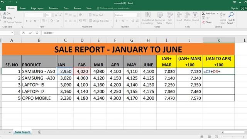Click the Increase Decimal icon
Image resolution: width=247 pixels, height=139 pixels.
pyautogui.click(x=133, y=21)
